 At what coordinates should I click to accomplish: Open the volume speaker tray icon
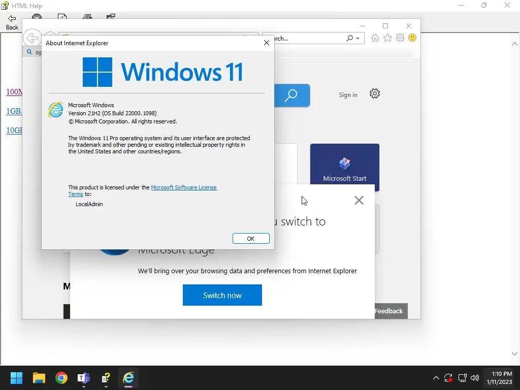click(475, 378)
